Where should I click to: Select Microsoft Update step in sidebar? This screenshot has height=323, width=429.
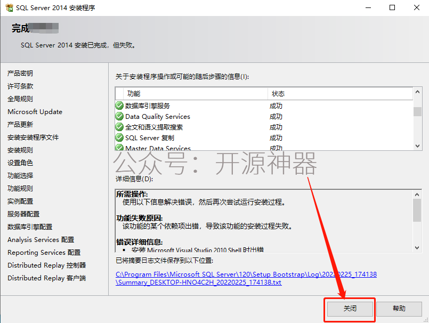[35, 112]
